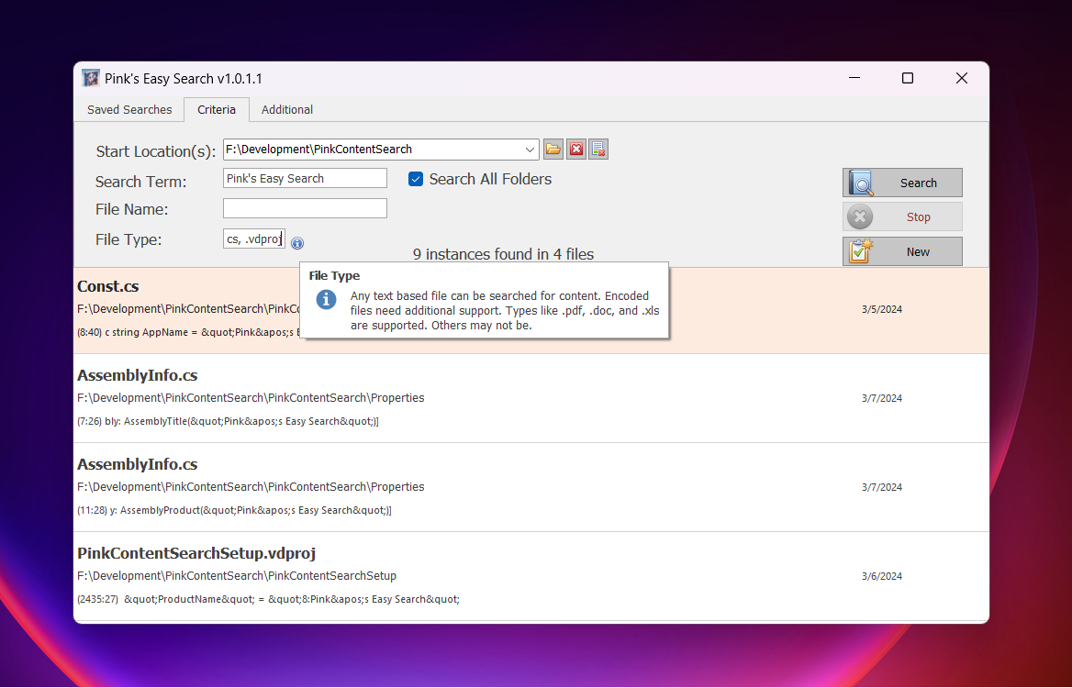The height and width of the screenshot is (688, 1072).
Task: Maximize the Easy Search window
Action: [x=907, y=79]
